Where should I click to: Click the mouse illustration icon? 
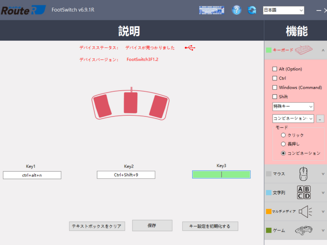click(303, 174)
